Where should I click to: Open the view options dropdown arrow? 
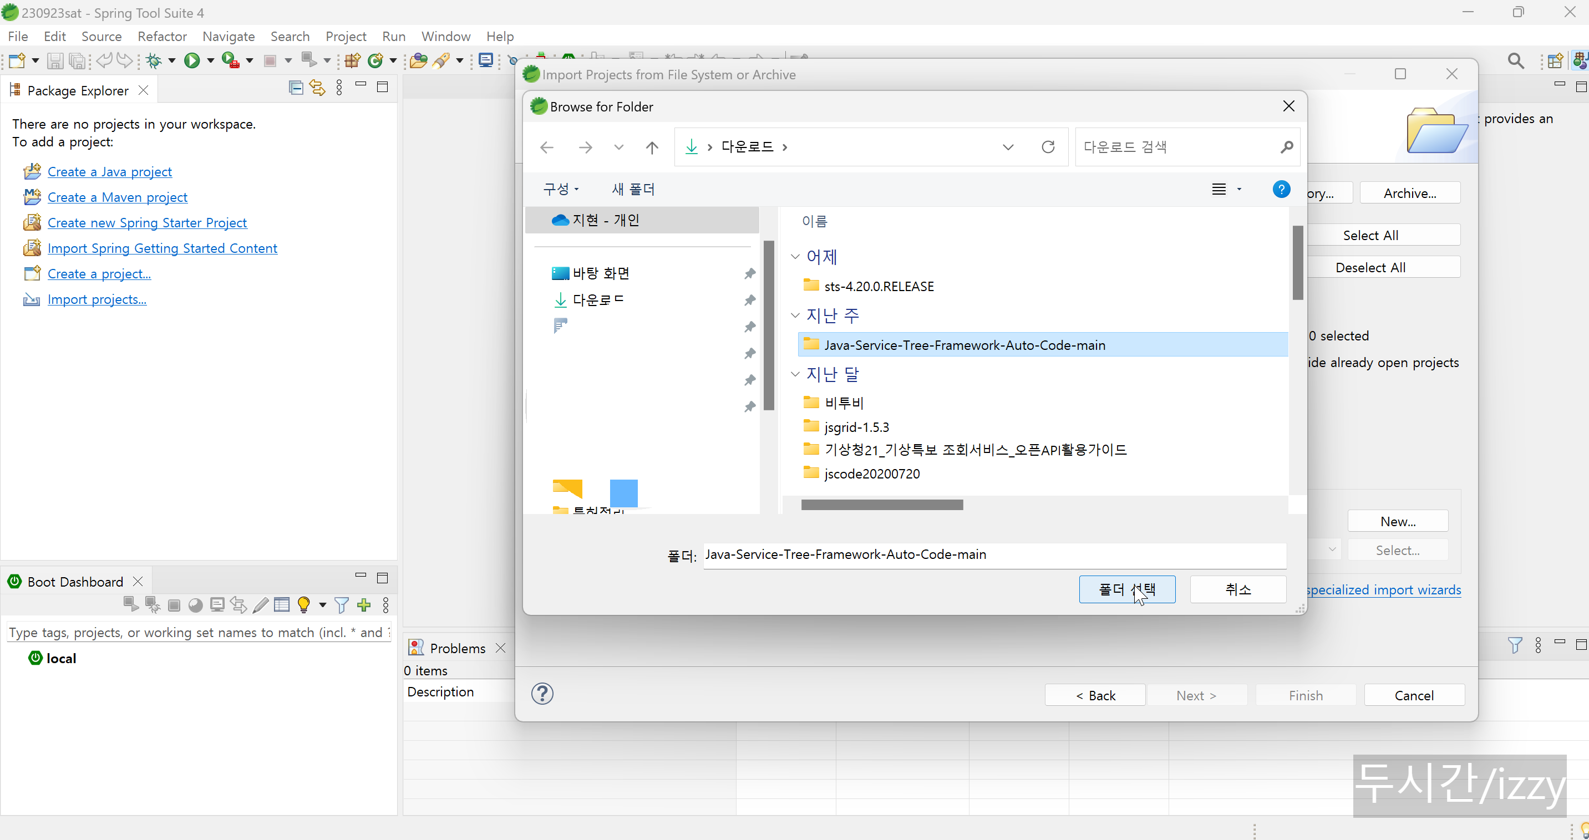[x=1239, y=189]
